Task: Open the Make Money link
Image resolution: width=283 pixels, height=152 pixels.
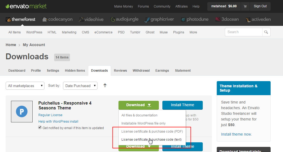Action: pyautogui.click(x=123, y=6)
